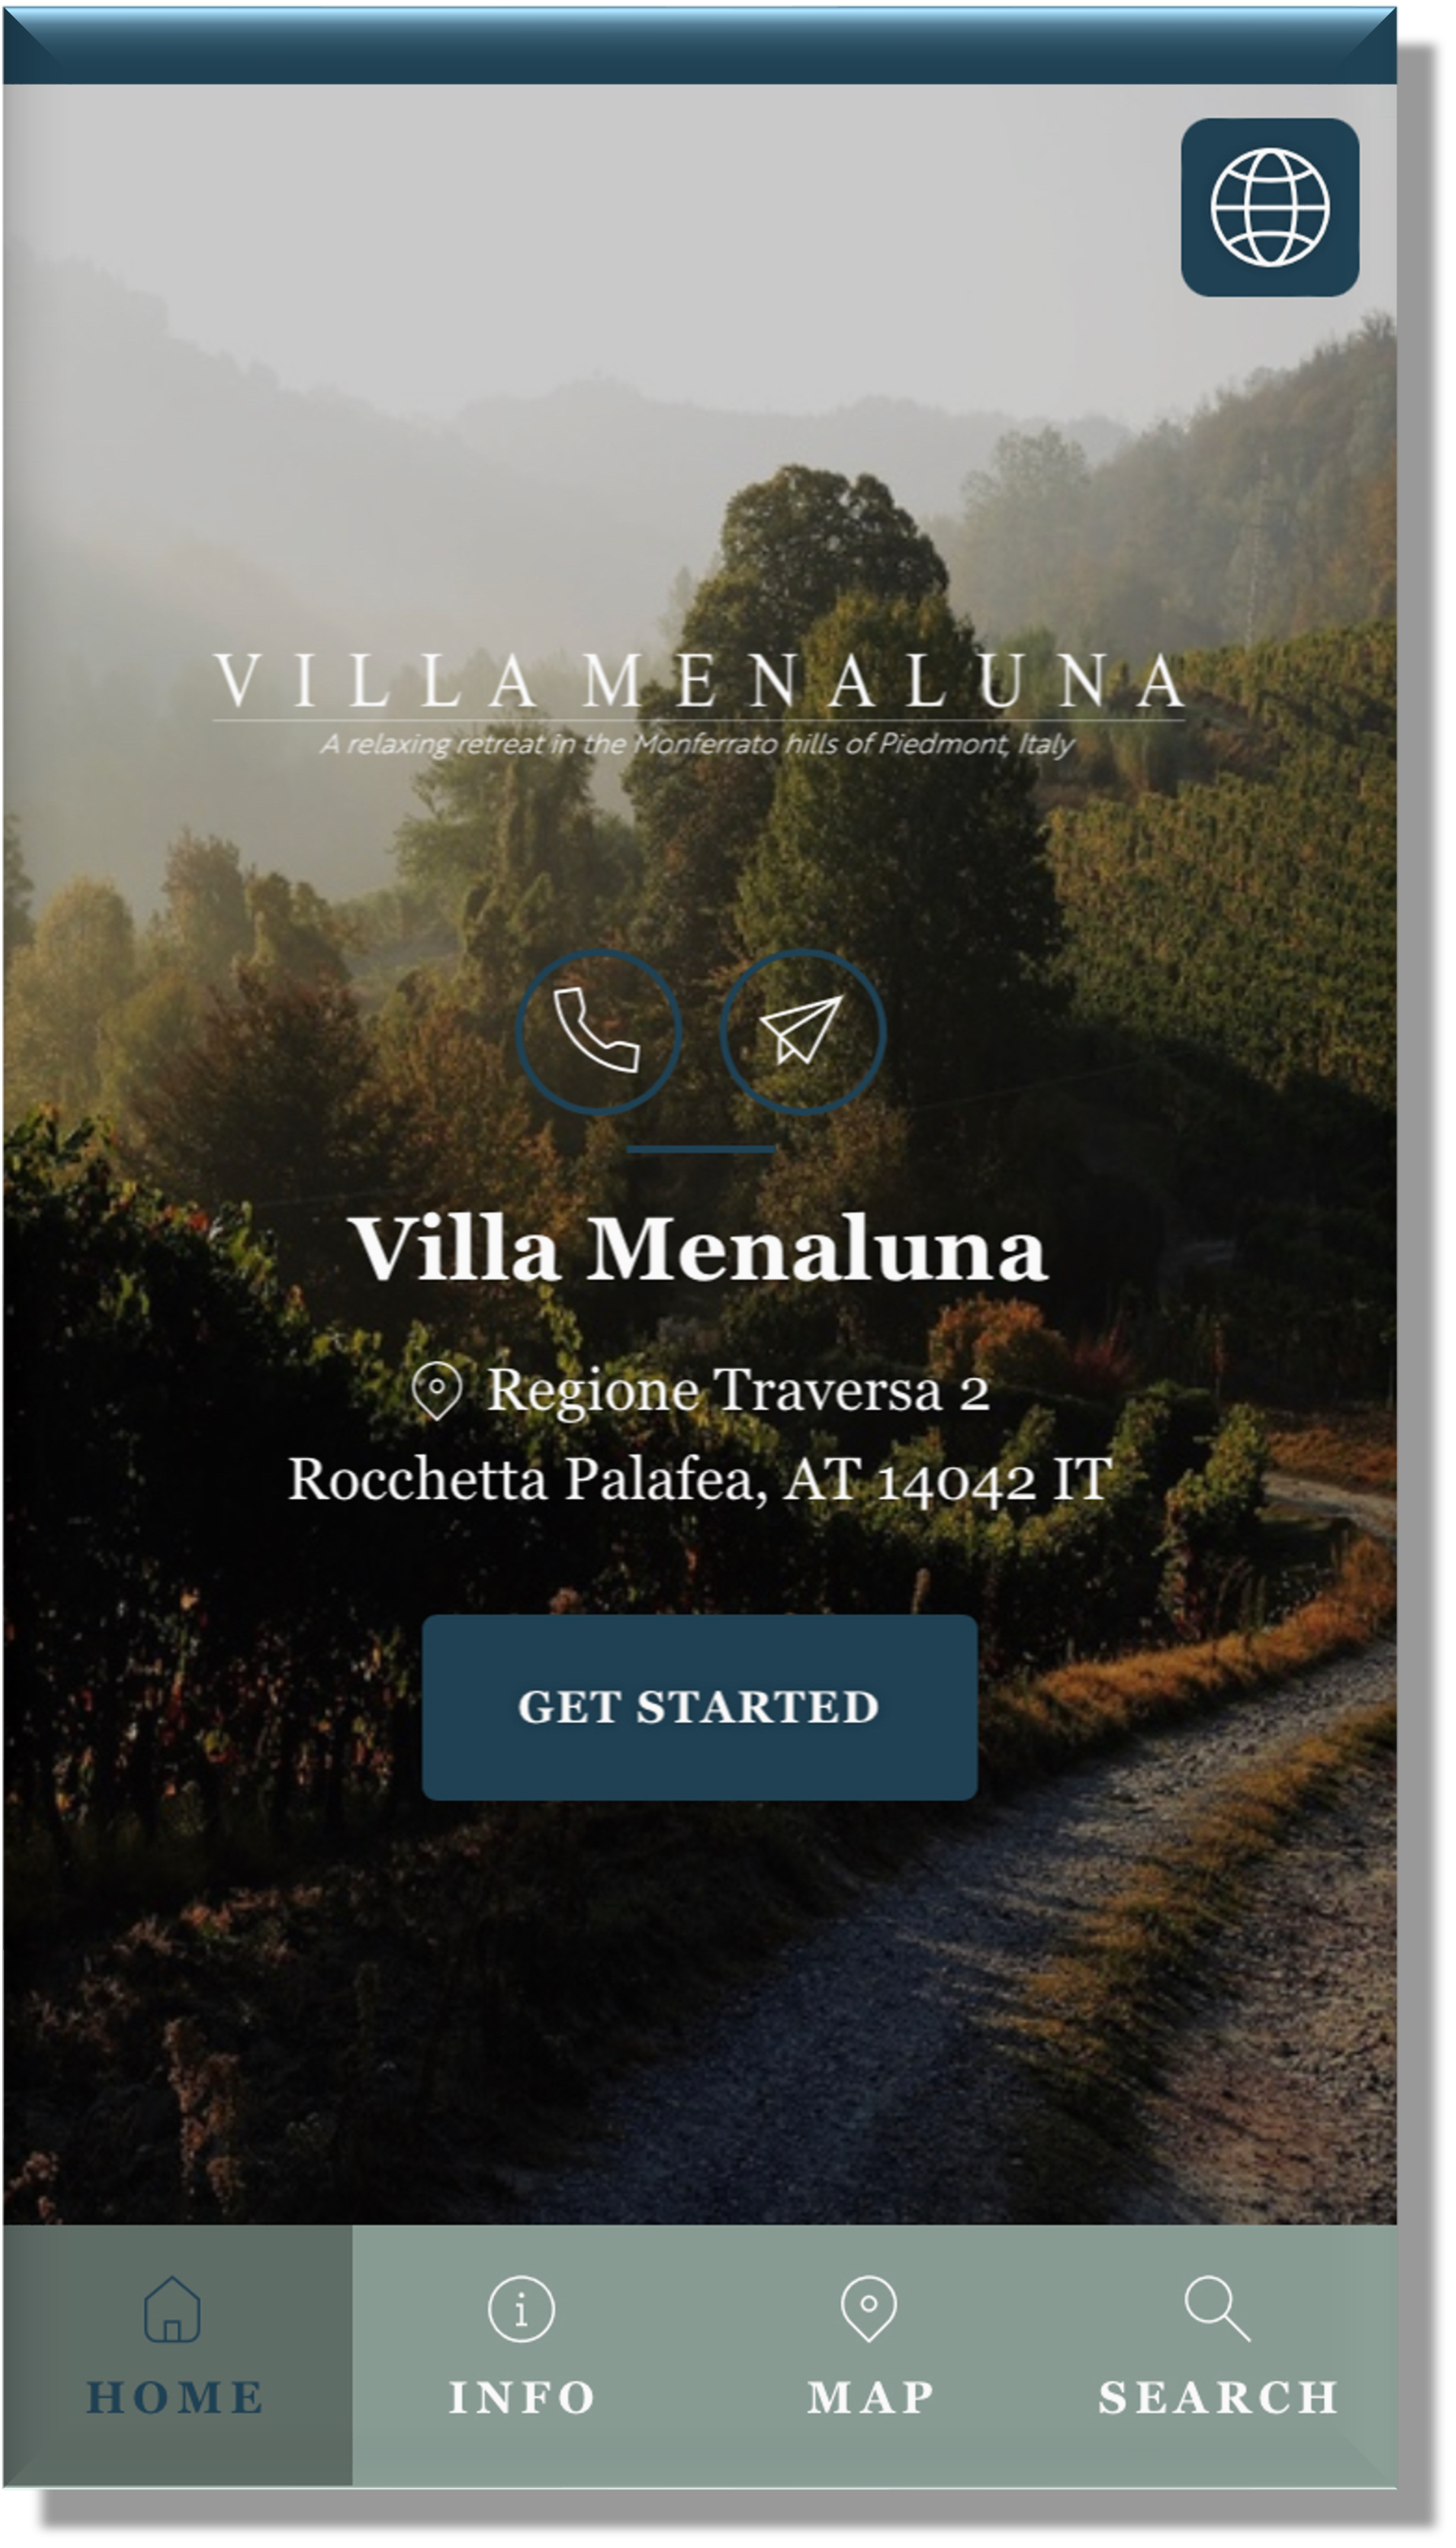Click the bold Villa Menaluna heading
Image resolution: width=1456 pixels, height=2548 pixels.
point(698,1248)
